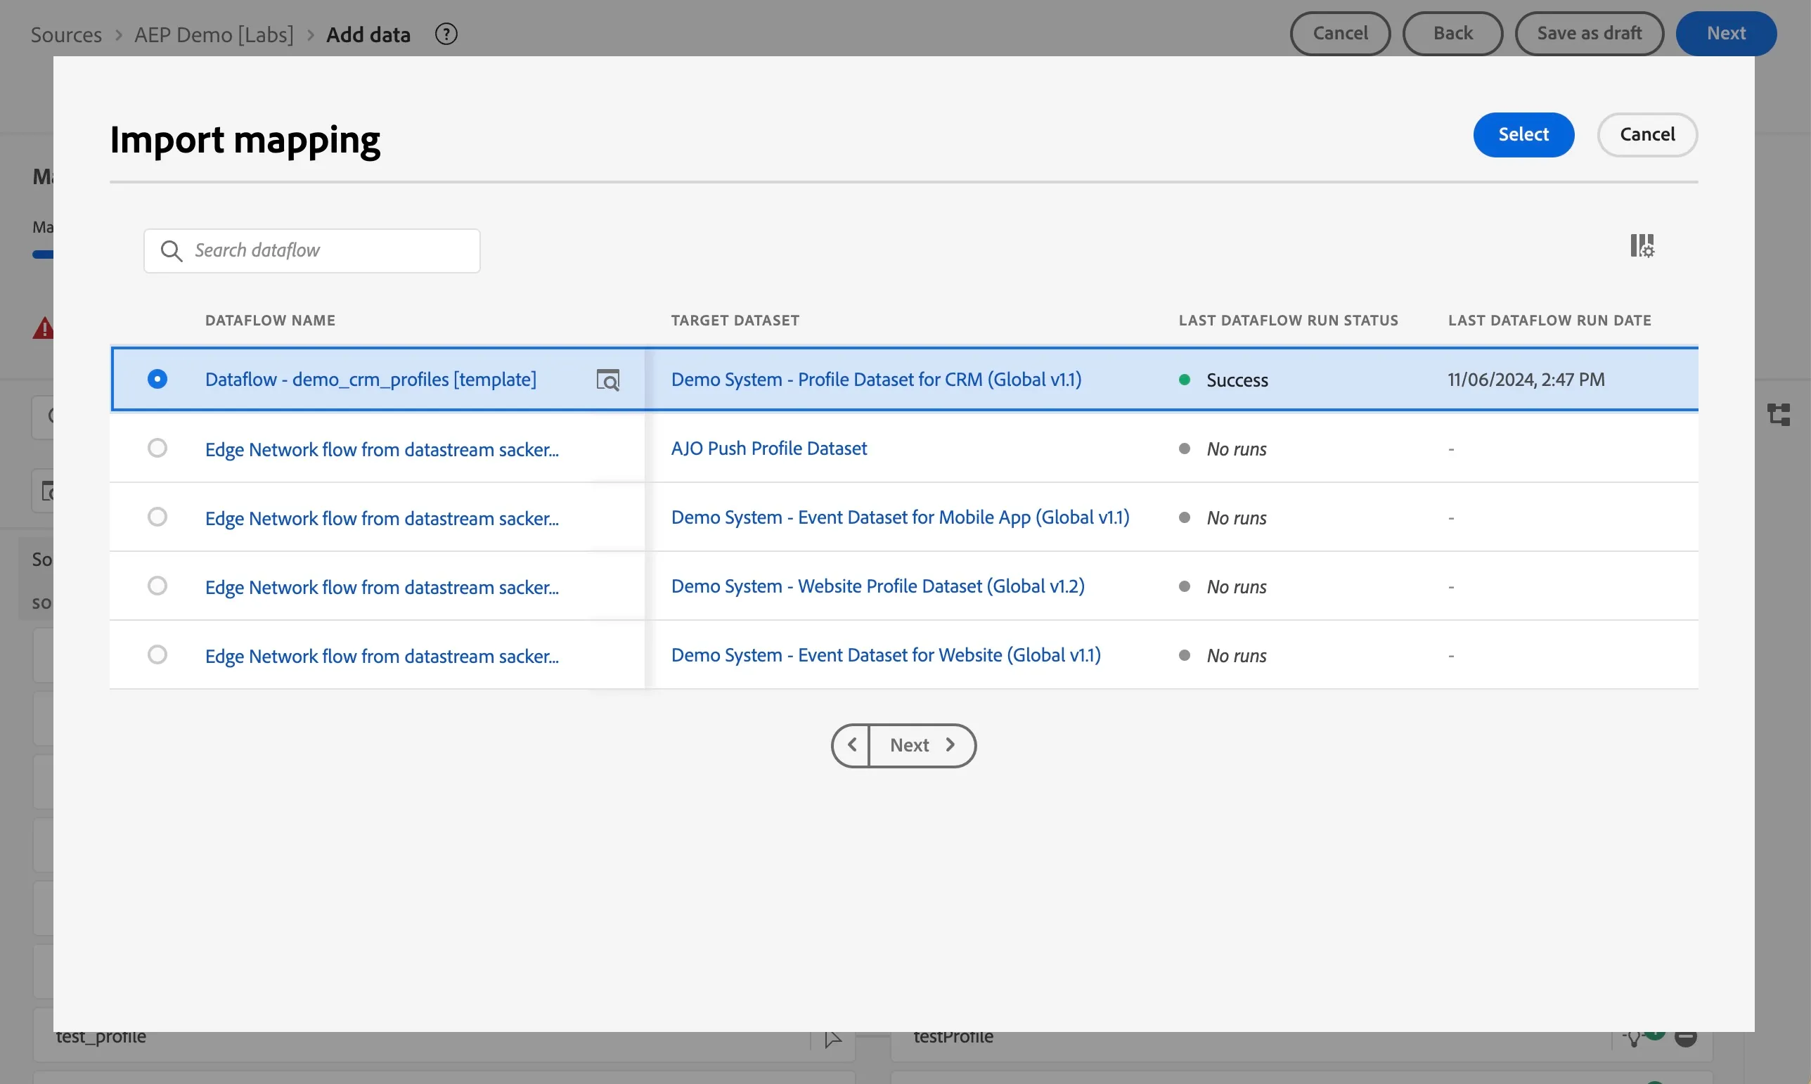Cancel the Import mapping dialog
This screenshot has width=1811, height=1084.
coord(1646,134)
